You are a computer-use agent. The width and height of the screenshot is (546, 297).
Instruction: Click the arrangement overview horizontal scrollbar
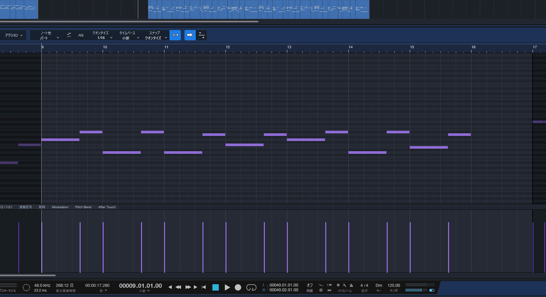(129, 22)
